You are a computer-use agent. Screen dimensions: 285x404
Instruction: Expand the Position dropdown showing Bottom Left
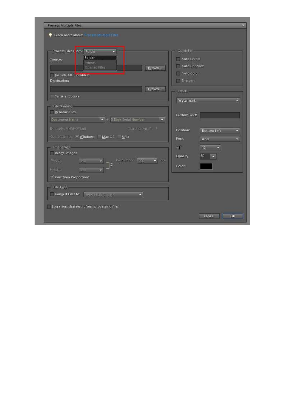click(x=220, y=131)
